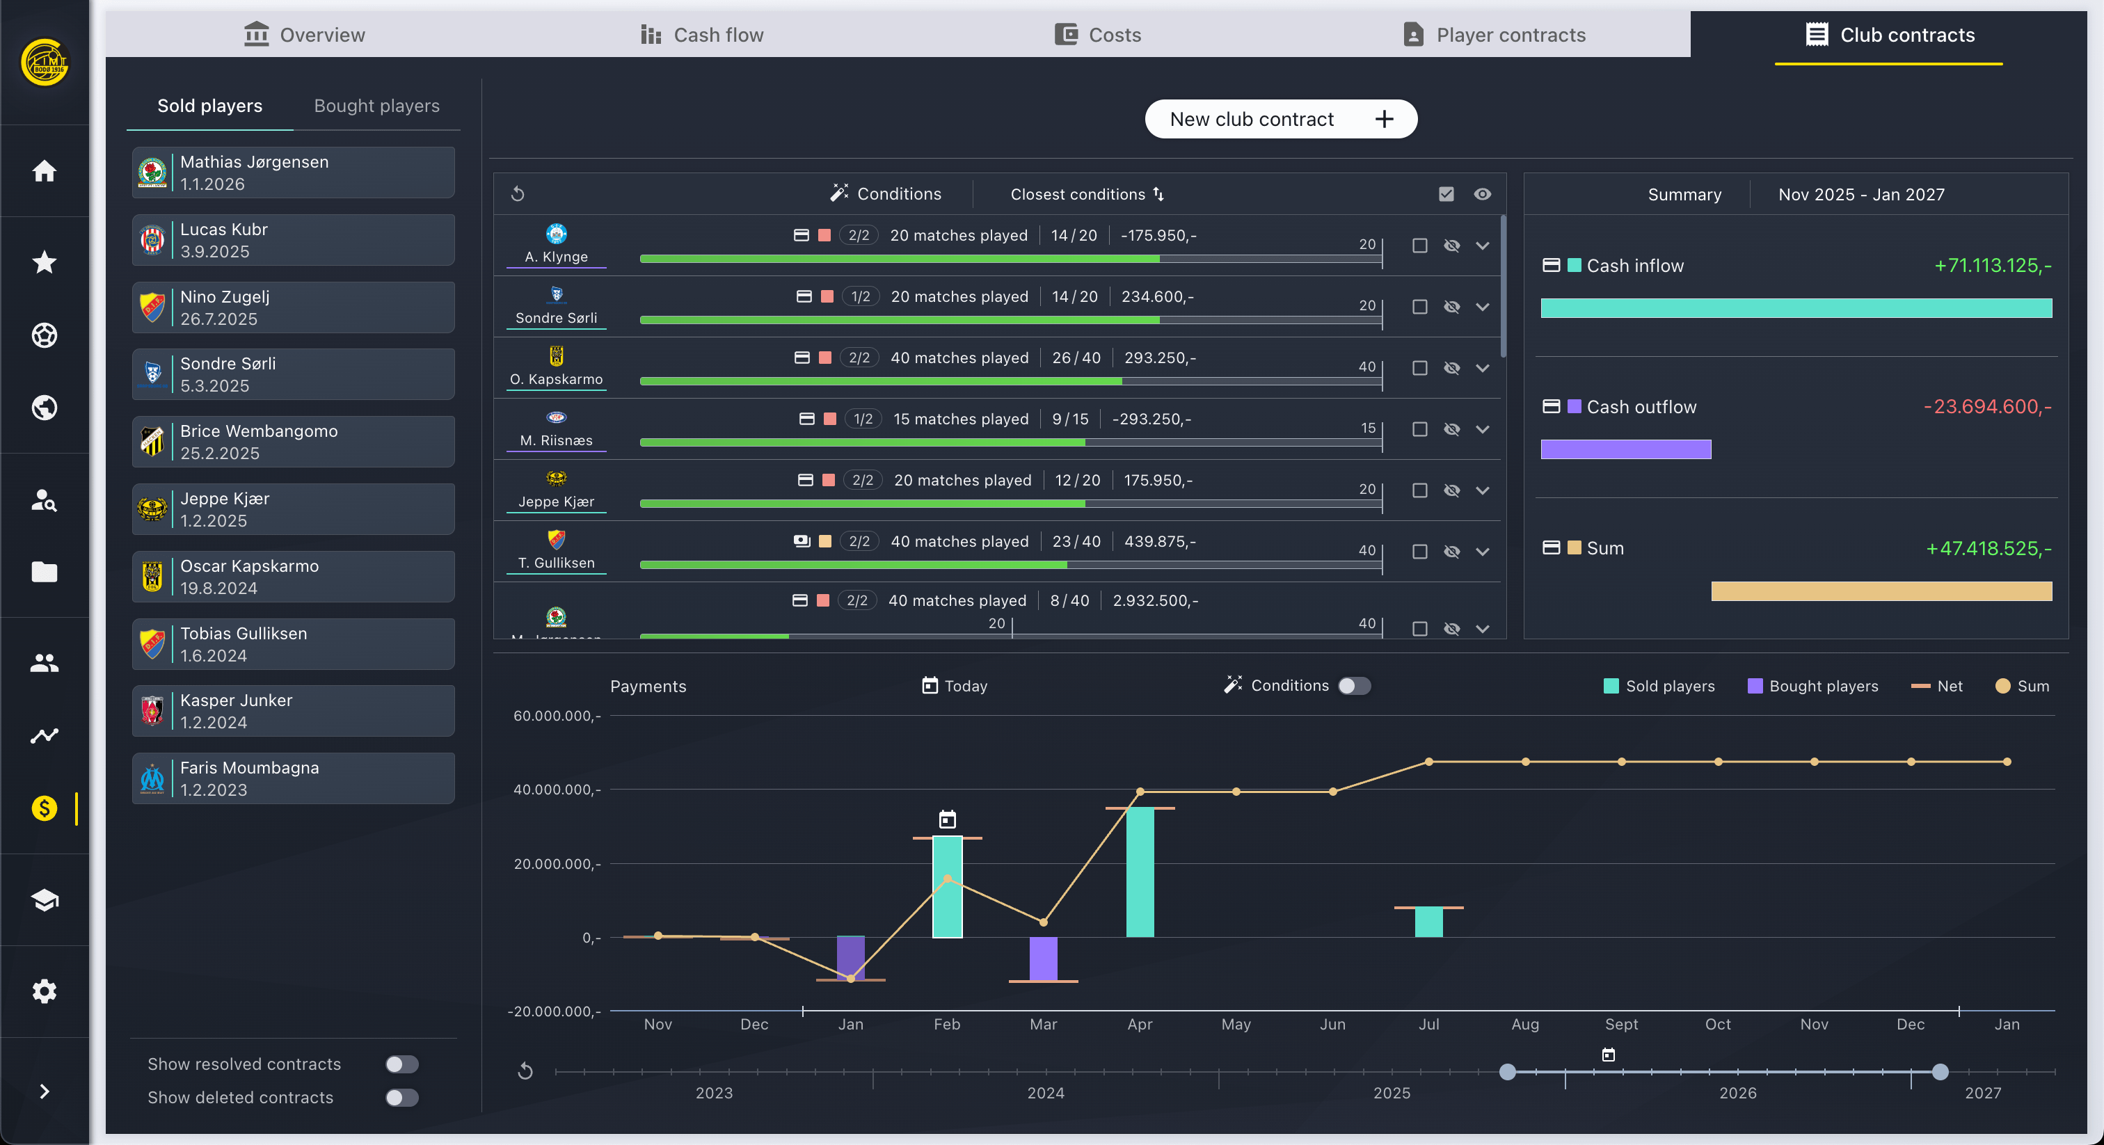
Task: Open the player search icon
Action: [x=44, y=500]
